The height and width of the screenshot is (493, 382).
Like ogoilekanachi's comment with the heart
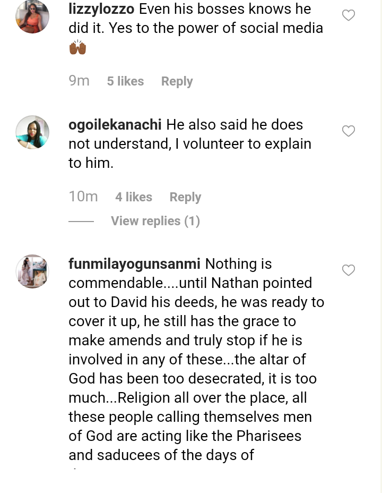[x=349, y=131]
